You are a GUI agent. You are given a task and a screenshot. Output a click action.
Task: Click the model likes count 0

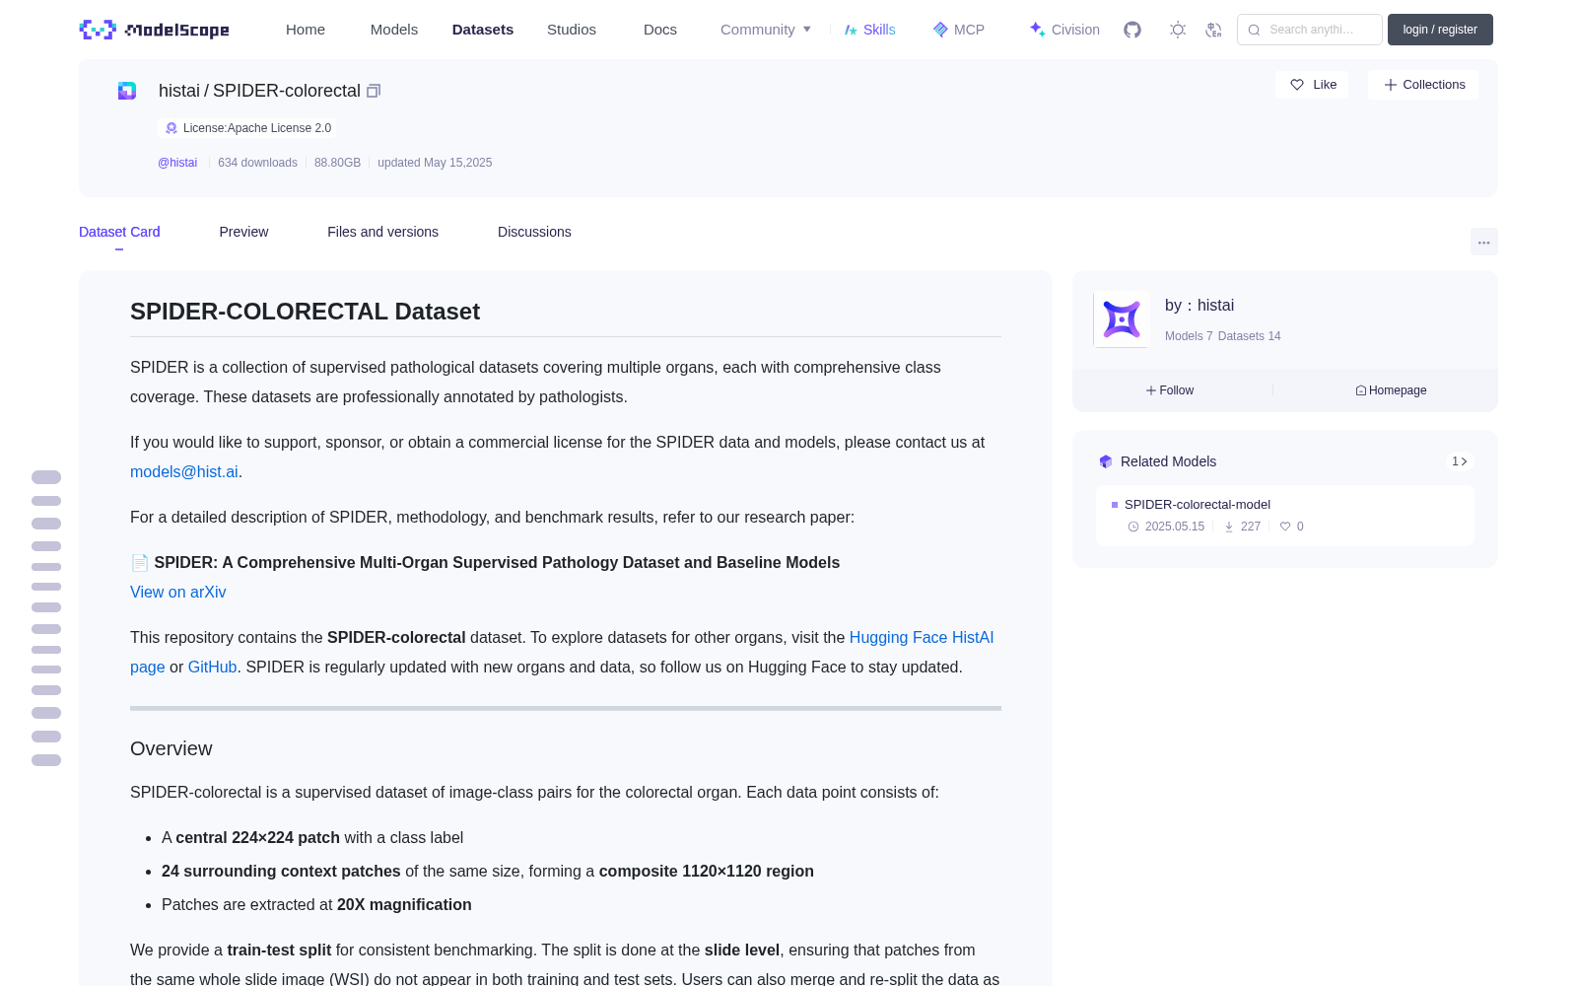click(x=1300, y=527)
